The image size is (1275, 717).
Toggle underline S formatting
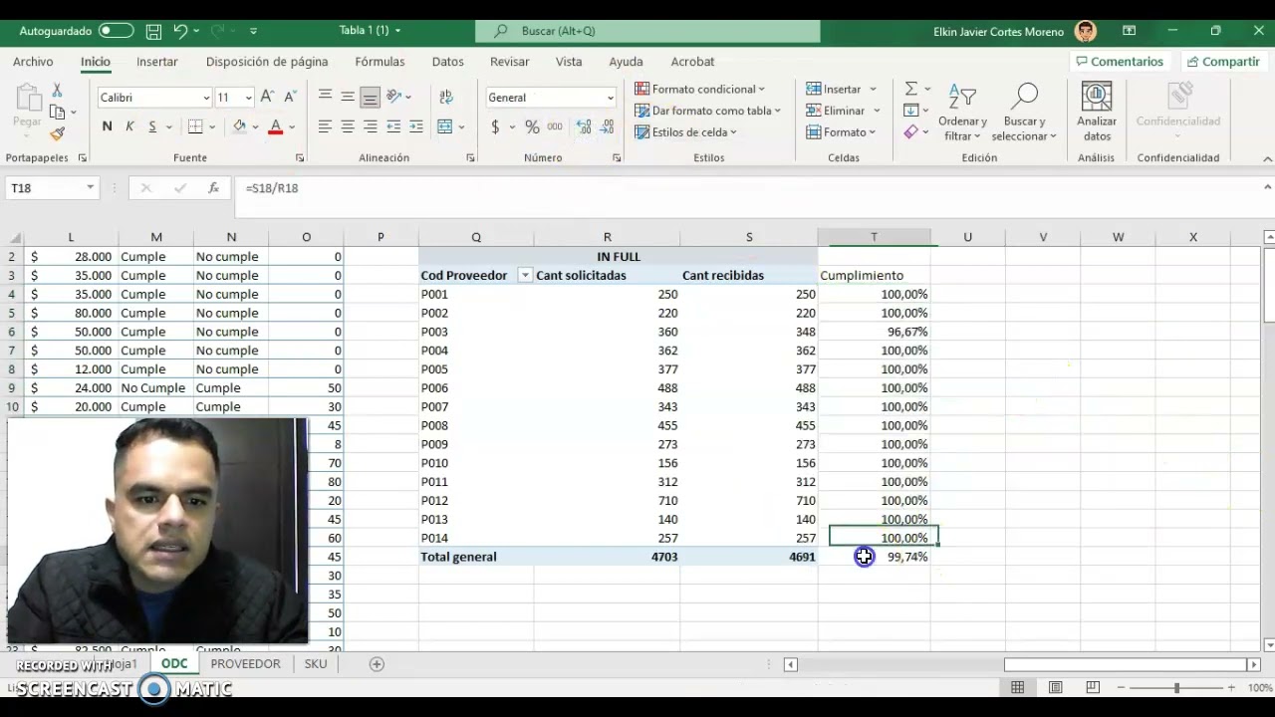coord(152,126)
